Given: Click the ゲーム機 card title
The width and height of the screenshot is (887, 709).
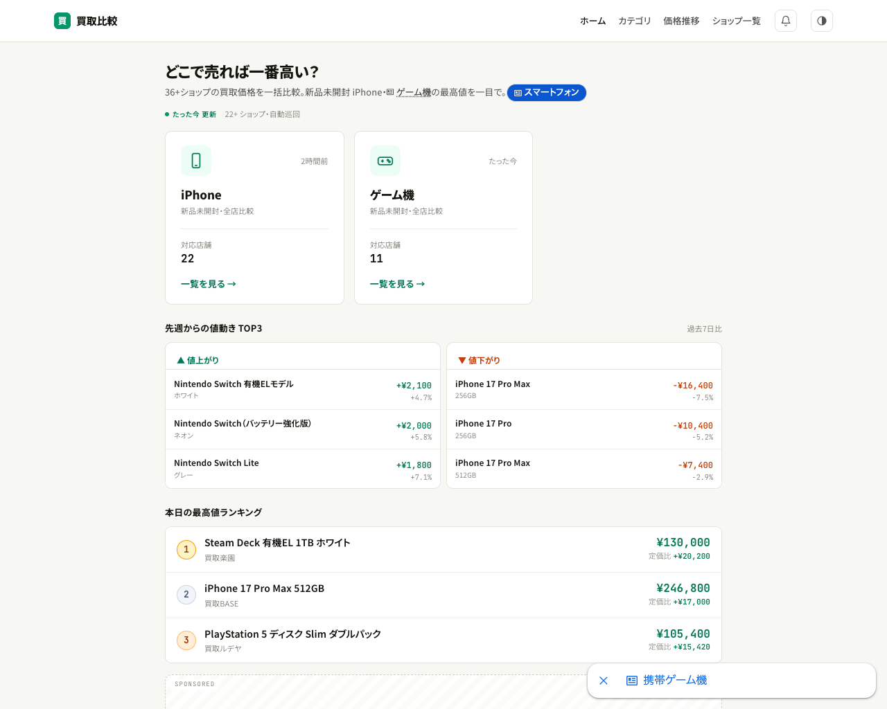Looking at the screenshot, I should 392,195.
